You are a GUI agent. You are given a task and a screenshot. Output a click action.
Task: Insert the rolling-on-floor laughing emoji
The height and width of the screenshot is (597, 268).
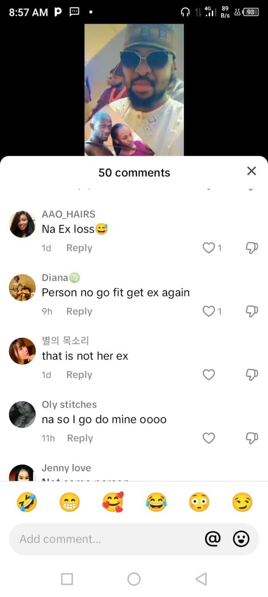pos(27,502)
